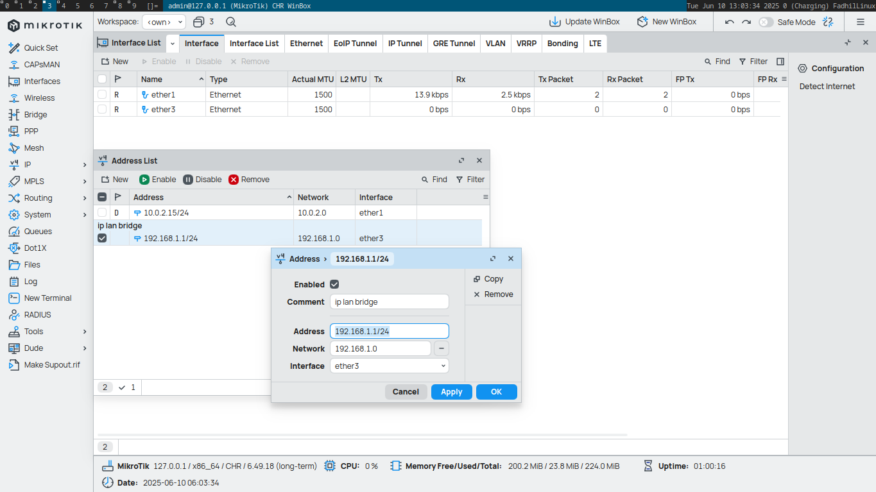Open the Wireless sidebar icon
876x492 pixels.
[x=13, y=98]
